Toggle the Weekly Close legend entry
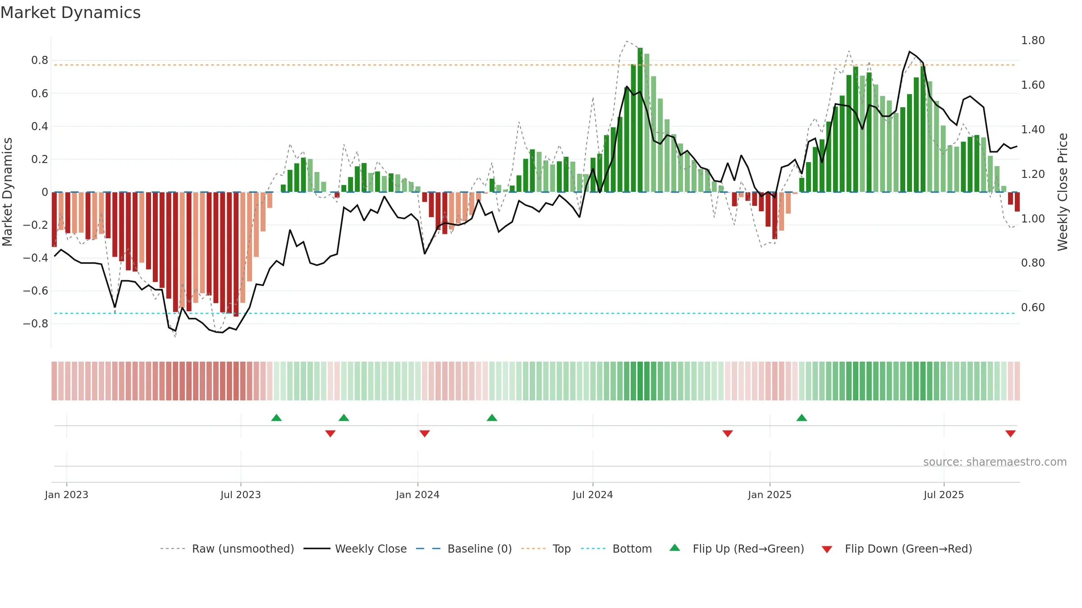Screen dimensions: 1082x608 pyautogui.click(x=355, y=549)
